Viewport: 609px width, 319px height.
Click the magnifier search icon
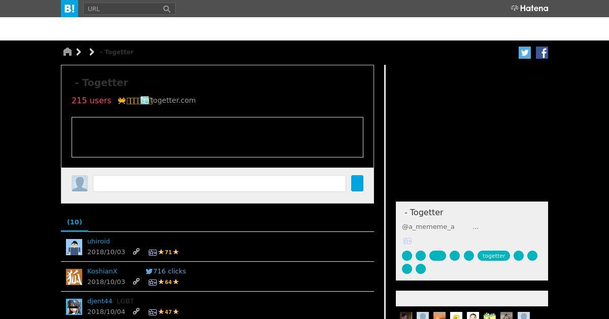point(167,9)
